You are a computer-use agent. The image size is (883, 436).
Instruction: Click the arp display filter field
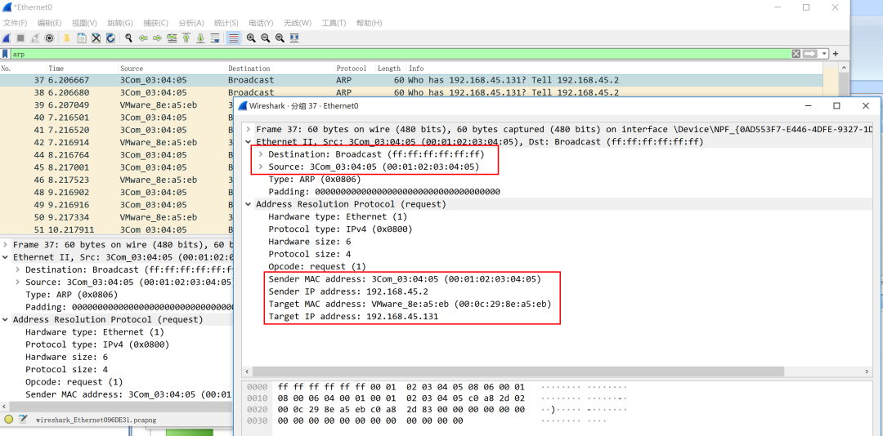click(x=400, y=54)
